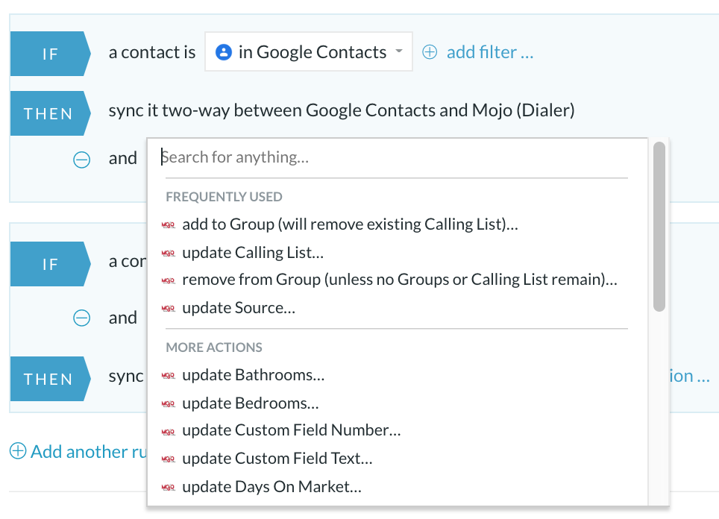Select 'update Source...' action
This screenshot has height=519, width=719.
(239, 308)
